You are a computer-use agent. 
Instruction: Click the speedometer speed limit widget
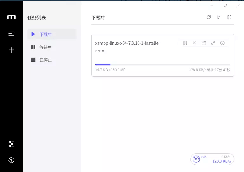(212, 159)
